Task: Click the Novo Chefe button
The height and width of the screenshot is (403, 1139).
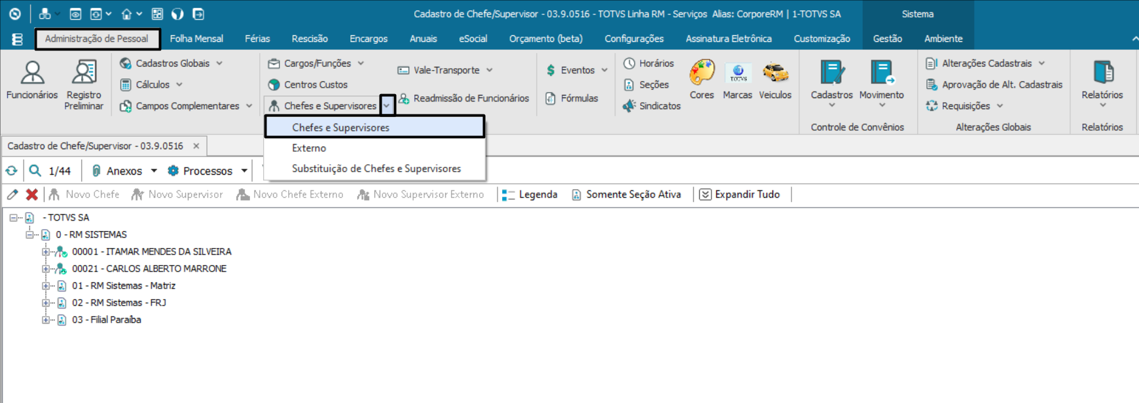Action: (x=84, y=194)
